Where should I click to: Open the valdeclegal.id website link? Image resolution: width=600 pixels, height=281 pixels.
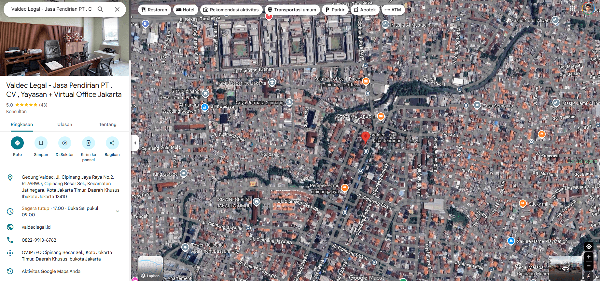(x=36, y=227)
